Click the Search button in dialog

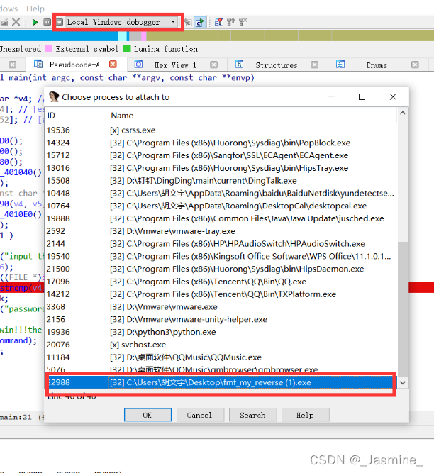coord(252,415)
